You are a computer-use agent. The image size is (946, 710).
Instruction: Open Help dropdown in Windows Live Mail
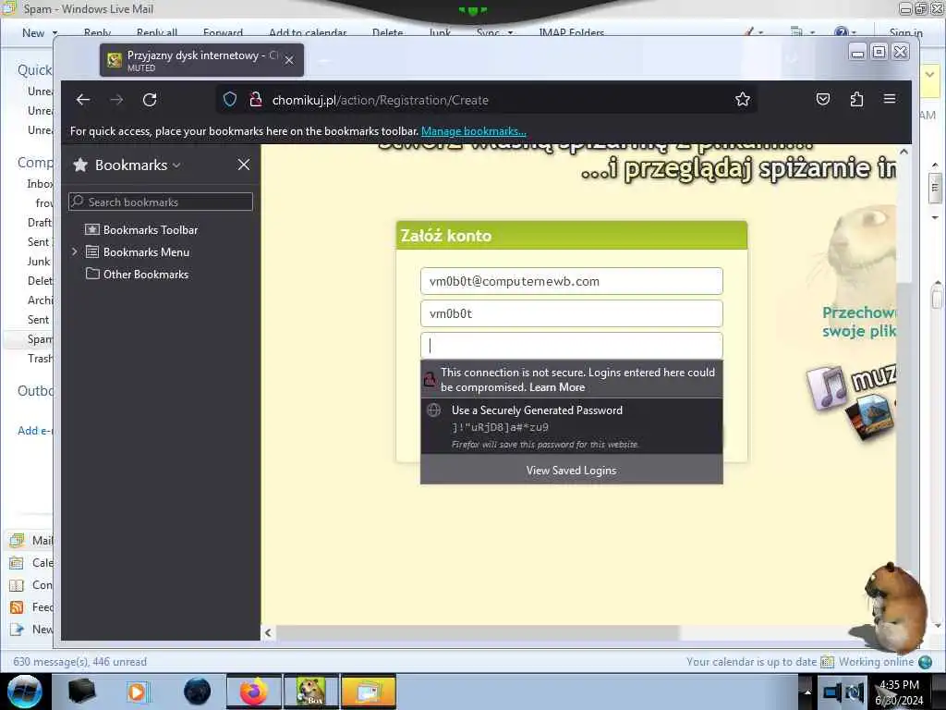coord(845,32)
